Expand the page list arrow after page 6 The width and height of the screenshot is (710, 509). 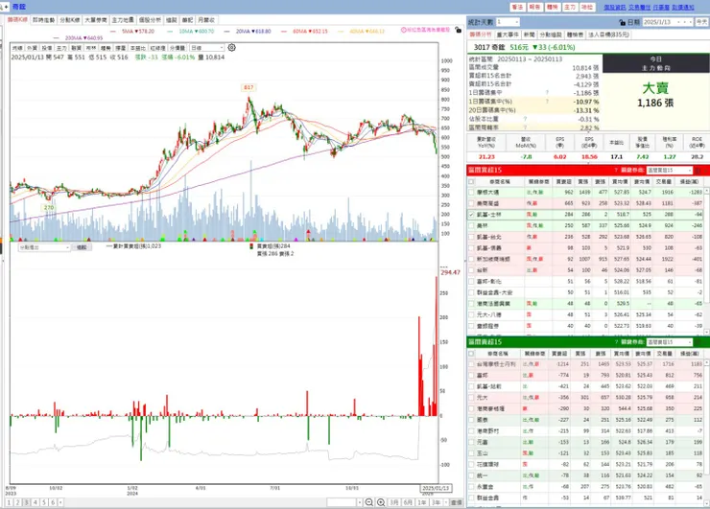[x=60, y=502]
